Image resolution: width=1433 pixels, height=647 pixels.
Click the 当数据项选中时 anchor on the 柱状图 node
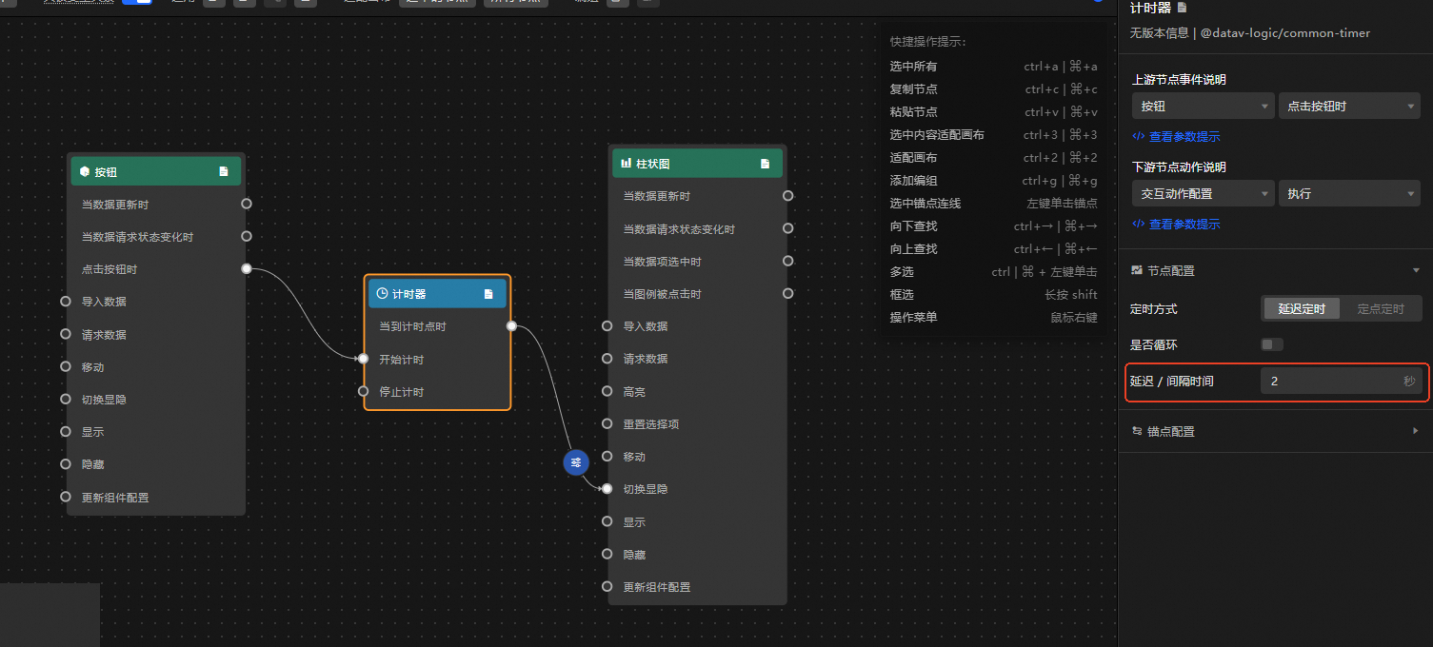click(x=788, y=261)
